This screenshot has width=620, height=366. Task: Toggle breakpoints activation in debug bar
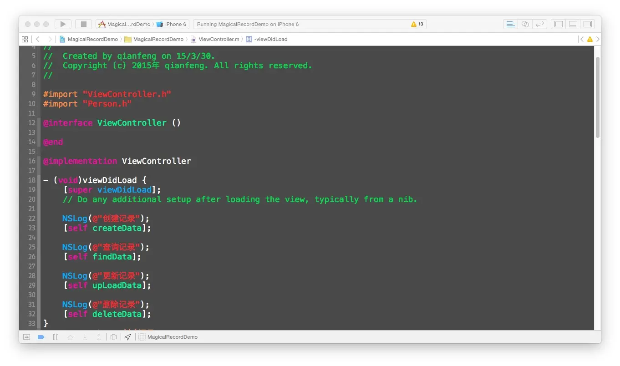point(41,337)
